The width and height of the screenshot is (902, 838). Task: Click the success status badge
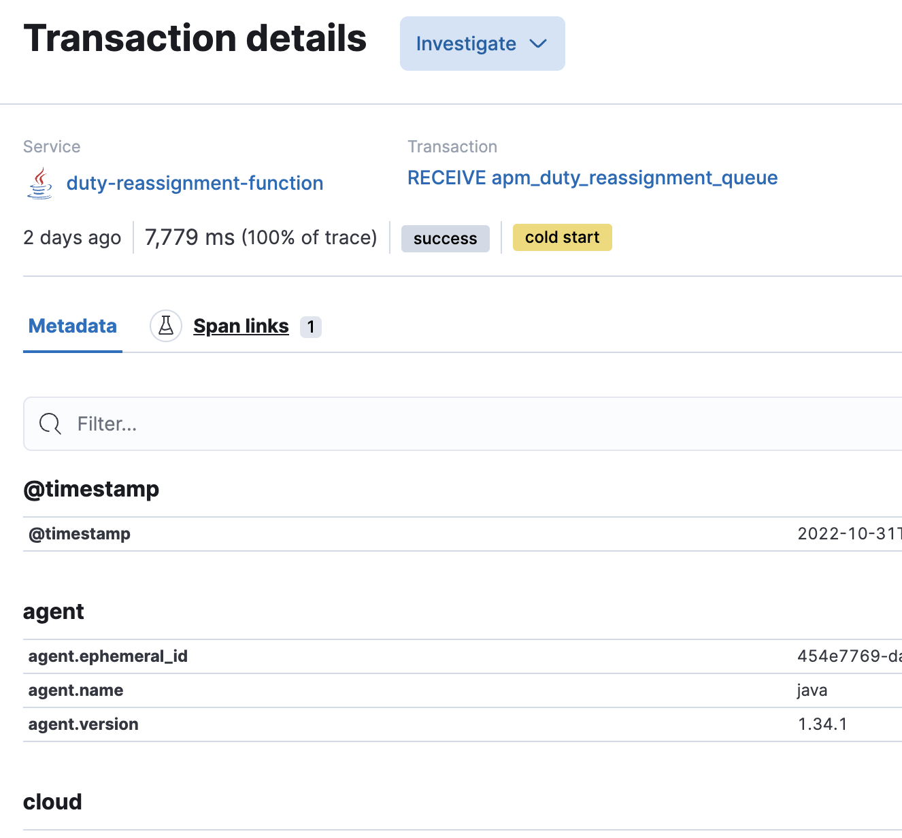pyautogui.click(x=445, y=238)
